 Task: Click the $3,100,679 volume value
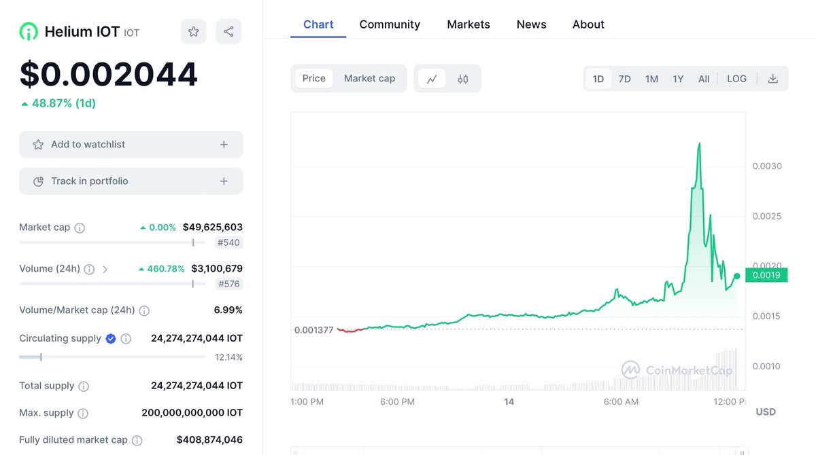pyautogui.click(x=217, y=269)
